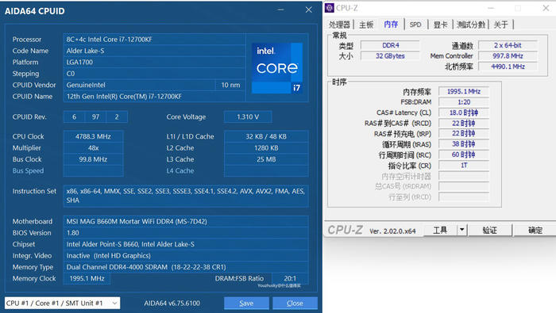
Task: Click the CPUID Vendor value GenuineIntel
Action: (139, 85)
